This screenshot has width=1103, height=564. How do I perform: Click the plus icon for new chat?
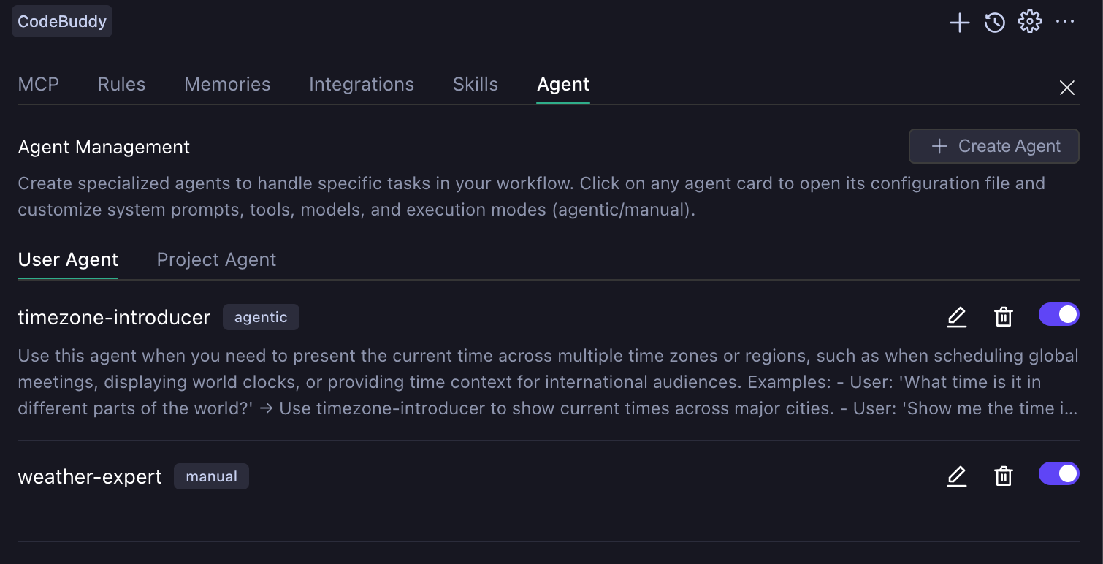(959, 23)
